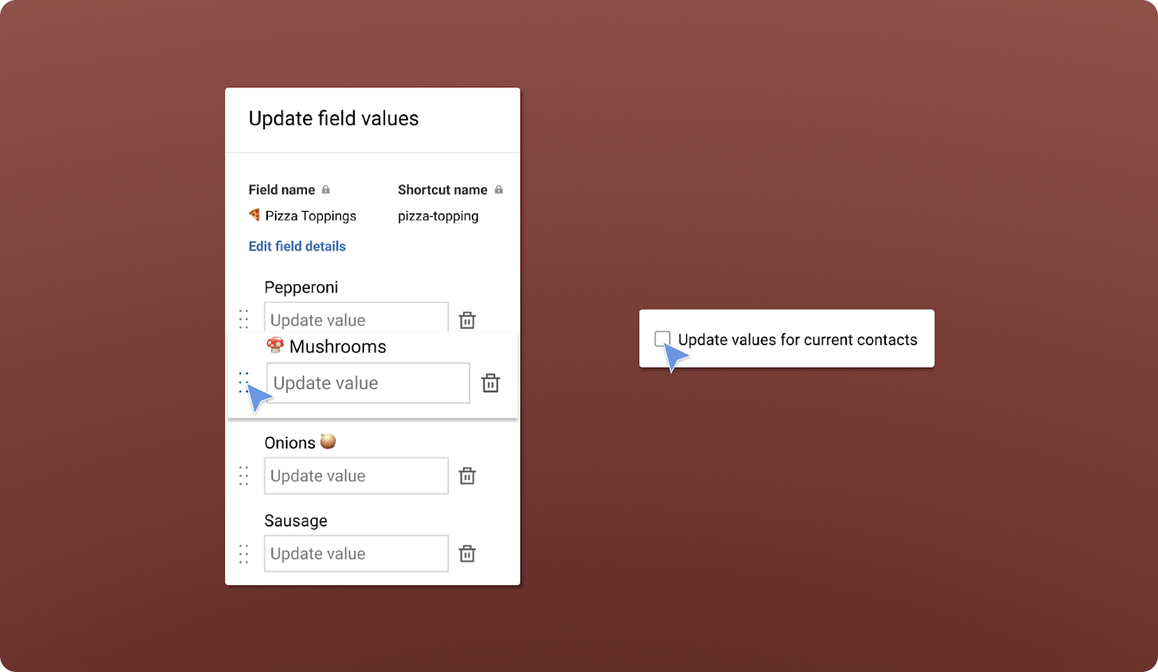Click the pizza slice icon
1158x672 pixels.
pos(254,215)
